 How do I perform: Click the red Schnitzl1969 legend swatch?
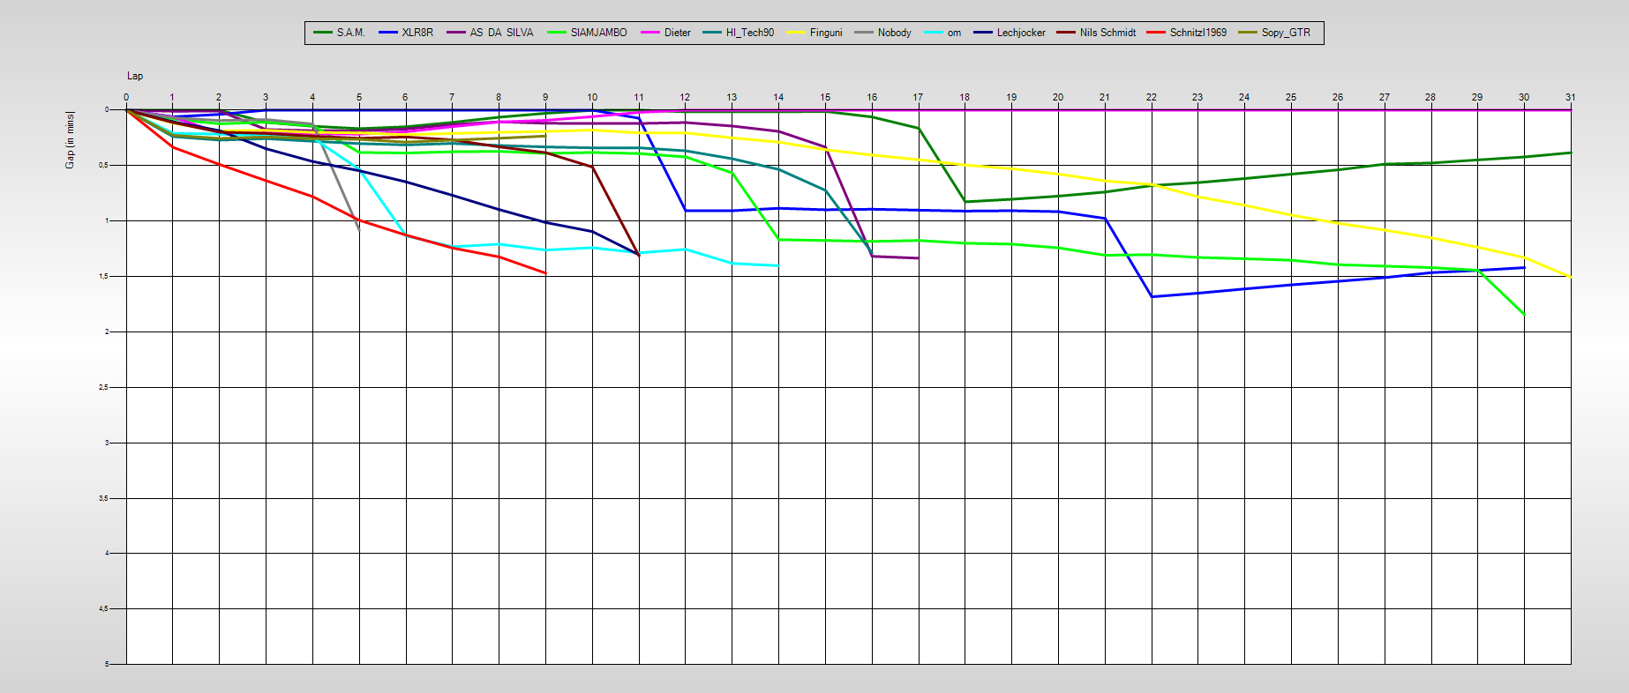(1157, 33)
